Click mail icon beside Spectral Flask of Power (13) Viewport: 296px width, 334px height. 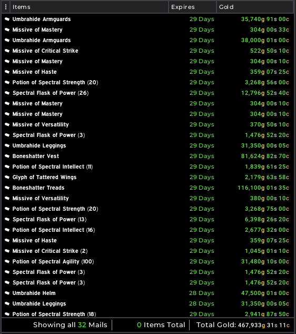(7, 219)
